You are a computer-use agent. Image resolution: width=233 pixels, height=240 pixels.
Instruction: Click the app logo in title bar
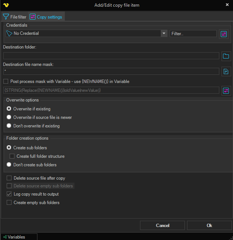coord(5,5)
